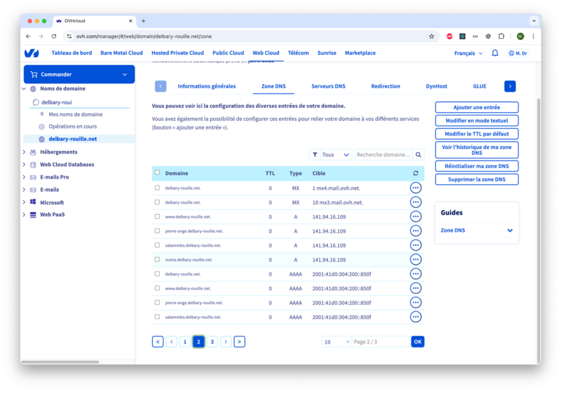
Task: Click Réinitialiser ma zone DNS
Action: pyautogui.click(x=477, y=166)
